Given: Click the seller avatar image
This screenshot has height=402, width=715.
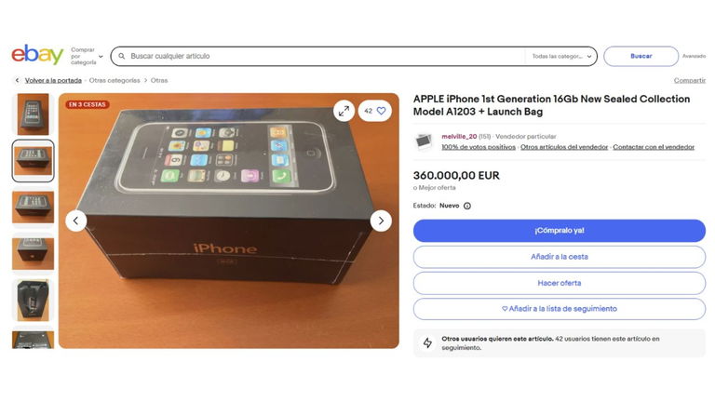Looking at the screenshot, I should point(424,141).
